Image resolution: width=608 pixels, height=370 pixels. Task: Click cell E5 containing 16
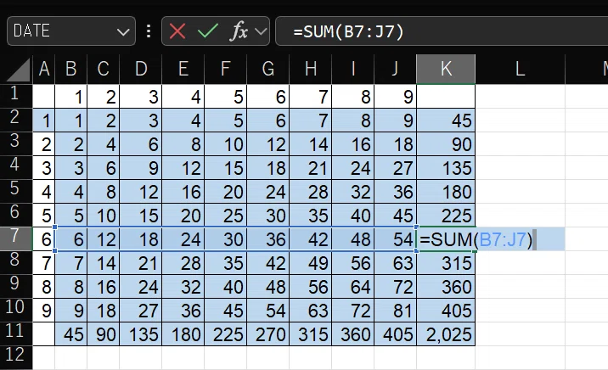click(x=183, y=192)
